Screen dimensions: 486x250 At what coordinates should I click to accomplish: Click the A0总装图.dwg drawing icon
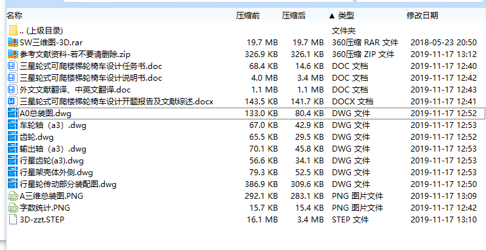12,114
